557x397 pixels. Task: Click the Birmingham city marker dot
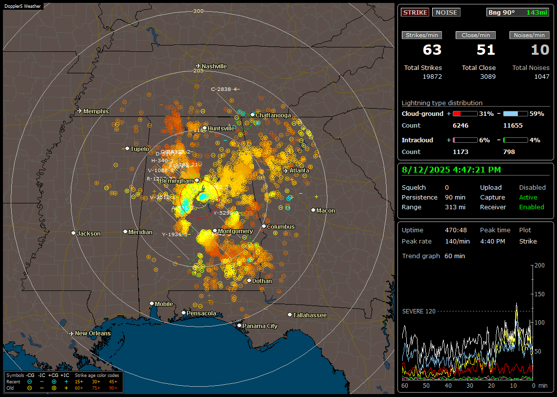tap(197, 180)
